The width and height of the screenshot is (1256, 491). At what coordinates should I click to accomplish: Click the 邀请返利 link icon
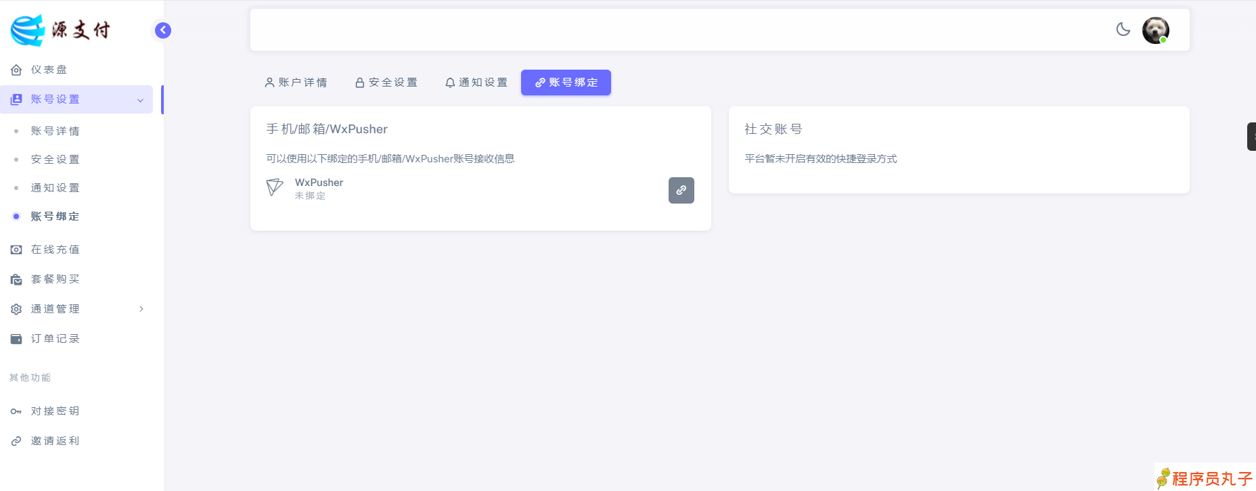pyautogui.click(x=16, y=441)
